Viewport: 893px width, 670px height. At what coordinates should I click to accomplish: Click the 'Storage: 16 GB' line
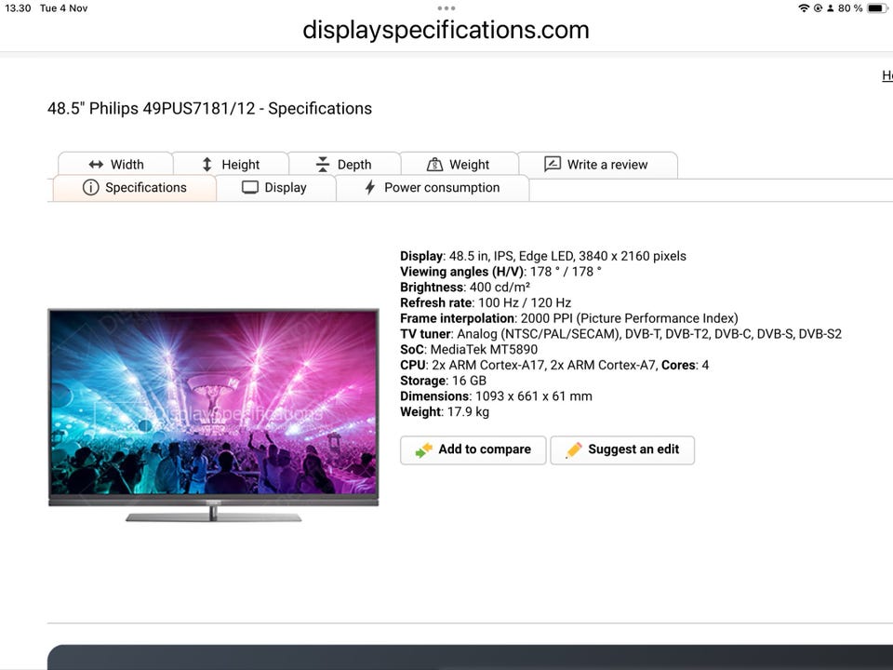(443, 381)
